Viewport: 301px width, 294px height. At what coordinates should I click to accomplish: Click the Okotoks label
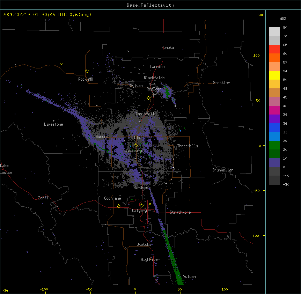144,244
